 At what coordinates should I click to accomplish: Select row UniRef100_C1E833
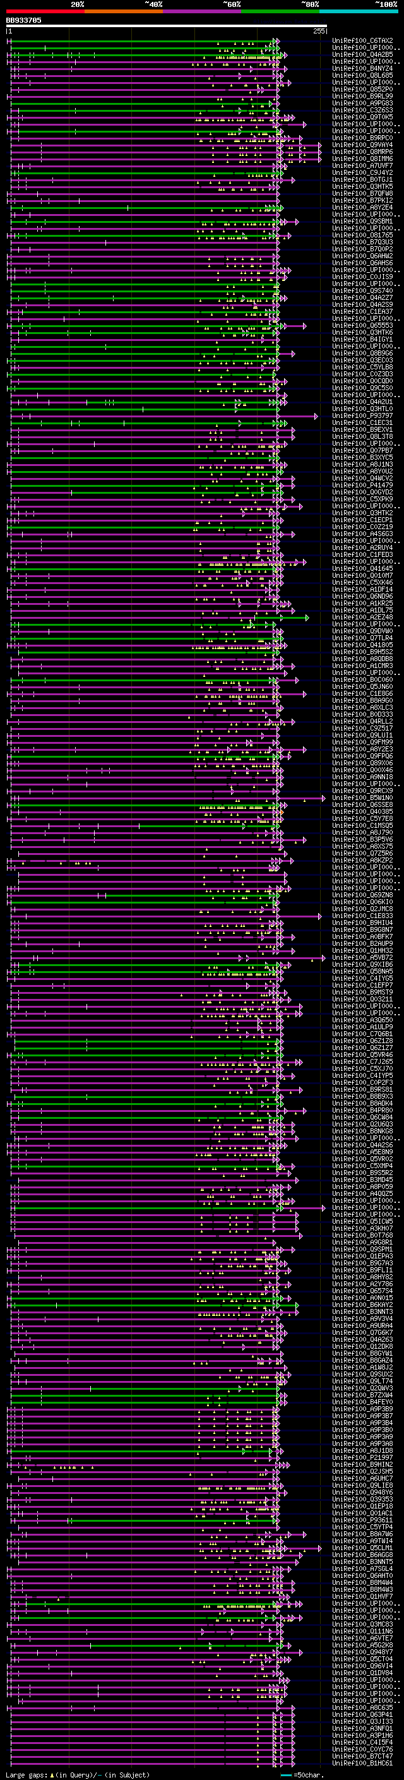click(362, 916)
